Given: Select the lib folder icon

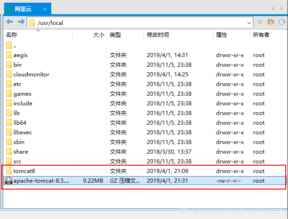Looking at the screenshot, I should (9, 113).
